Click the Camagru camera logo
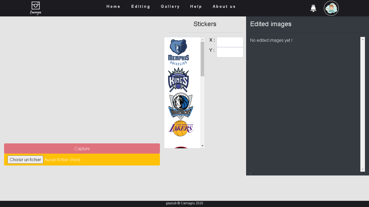The width and height of the screenshot is (369, 207). (x=36, y=8)
